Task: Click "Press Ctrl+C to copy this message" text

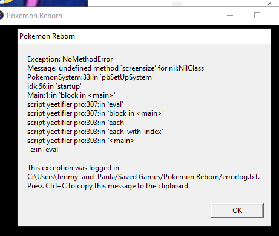Action: tap(108, 186)
